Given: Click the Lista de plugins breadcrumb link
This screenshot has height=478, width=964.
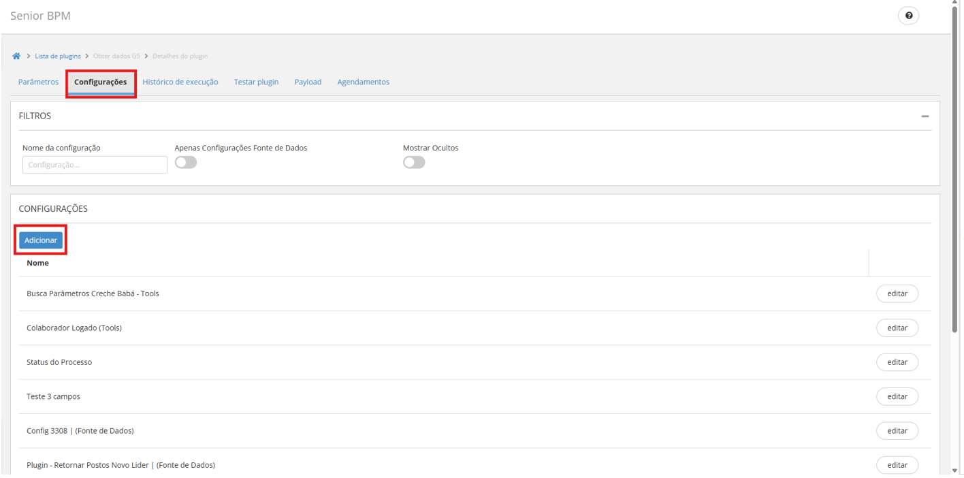Looking at the screenshot, I should pyautogui.click(x=58, y=56).
